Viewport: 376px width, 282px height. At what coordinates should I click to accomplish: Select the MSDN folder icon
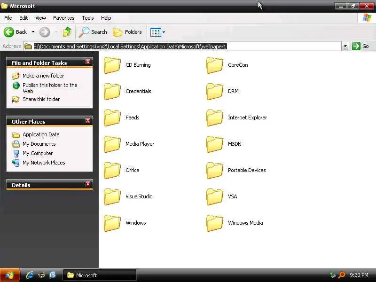pyautogui.click(x=215, y=144)
